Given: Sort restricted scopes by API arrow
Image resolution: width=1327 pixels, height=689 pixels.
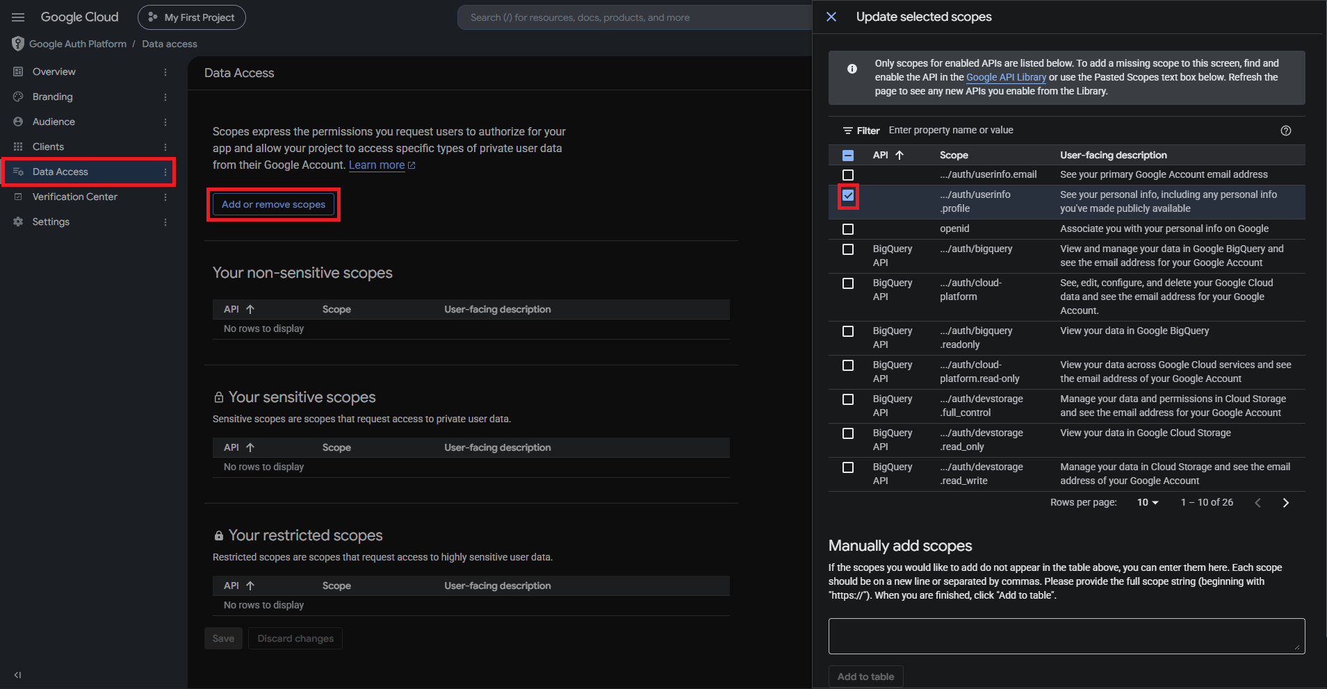Looking at the screenshot, I should pyautogui.click(x=250, y=586).
